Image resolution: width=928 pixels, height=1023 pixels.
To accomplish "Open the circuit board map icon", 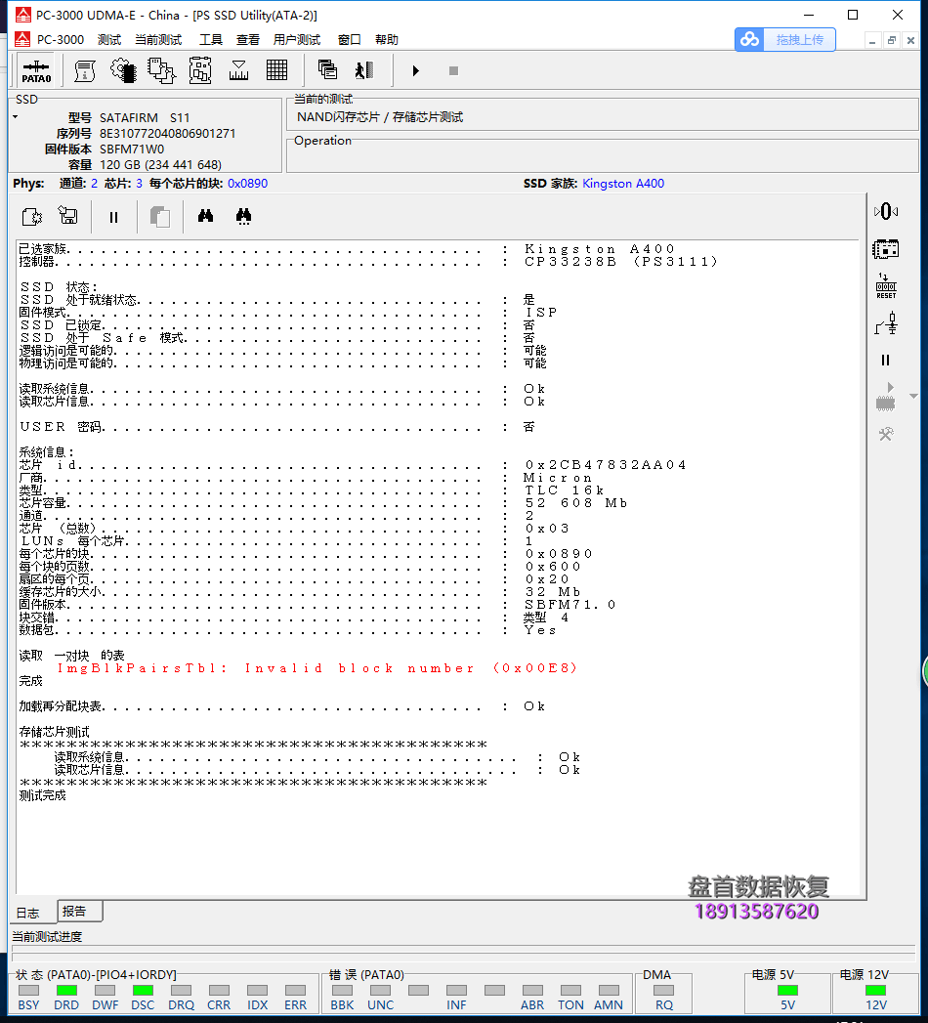I will click(x=200, y=70).
